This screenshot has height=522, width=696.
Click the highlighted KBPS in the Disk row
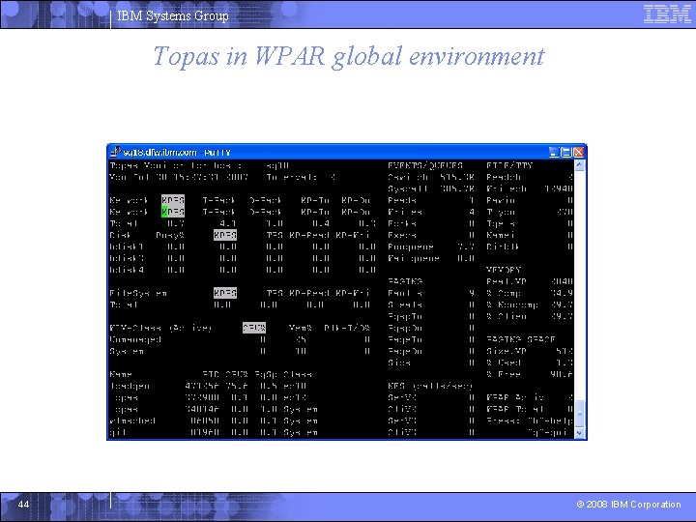click(x=225, y=235)
